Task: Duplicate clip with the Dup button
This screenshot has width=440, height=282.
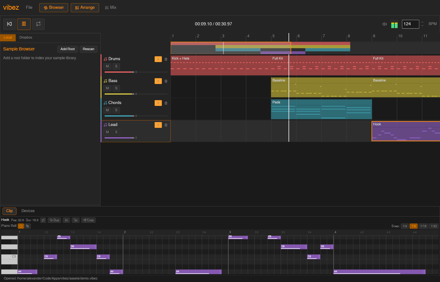Action: (54, 220)
